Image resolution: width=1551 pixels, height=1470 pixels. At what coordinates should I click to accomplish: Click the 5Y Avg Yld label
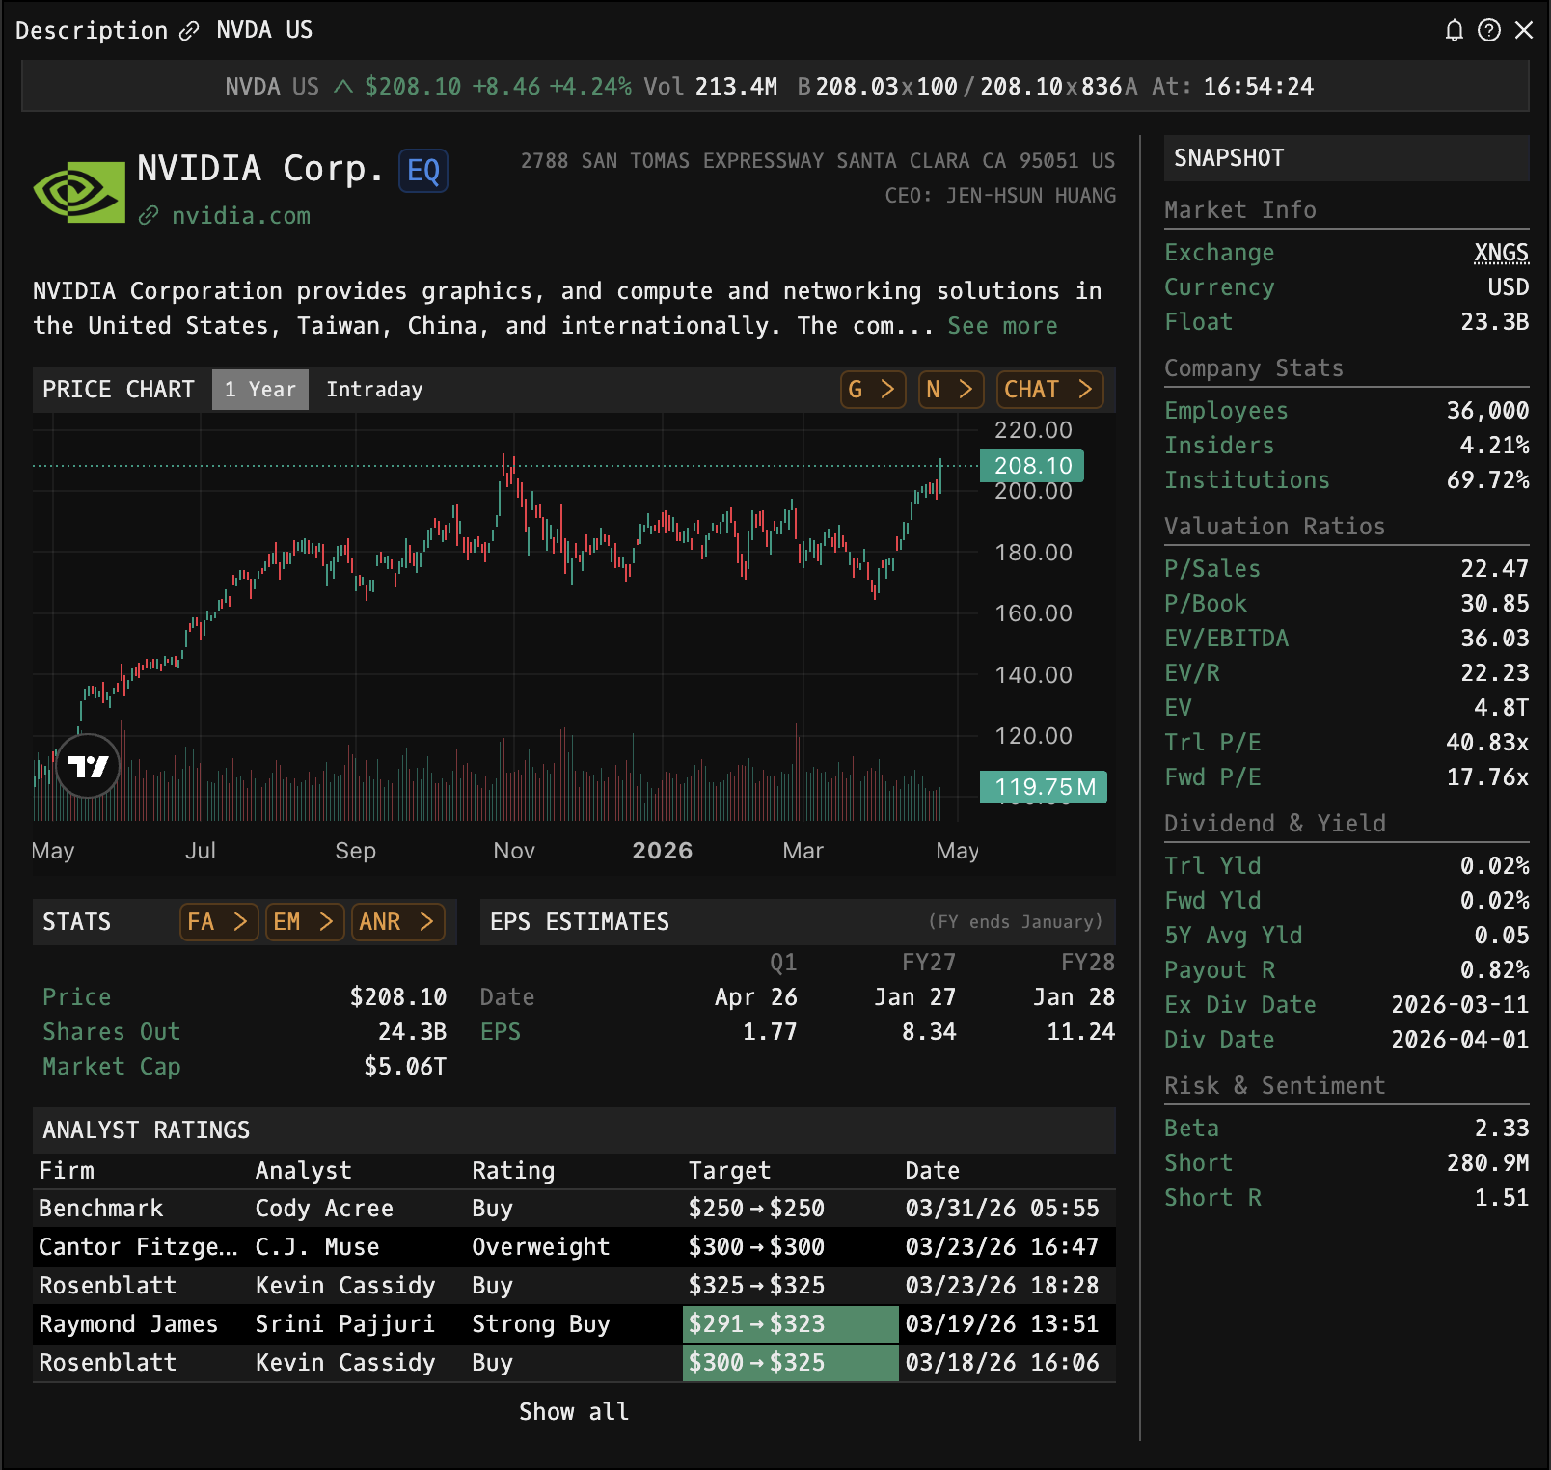point(1234,936)
